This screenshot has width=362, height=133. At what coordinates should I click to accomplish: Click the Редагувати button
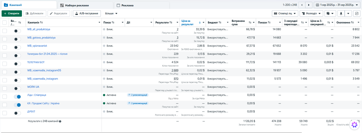click(59, 14)
